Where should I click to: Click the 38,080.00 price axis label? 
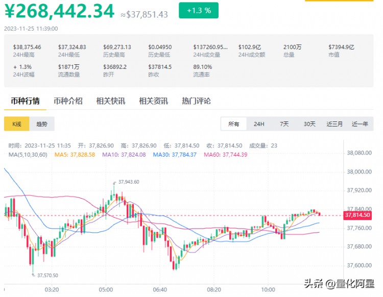click(x=360, y=153)
